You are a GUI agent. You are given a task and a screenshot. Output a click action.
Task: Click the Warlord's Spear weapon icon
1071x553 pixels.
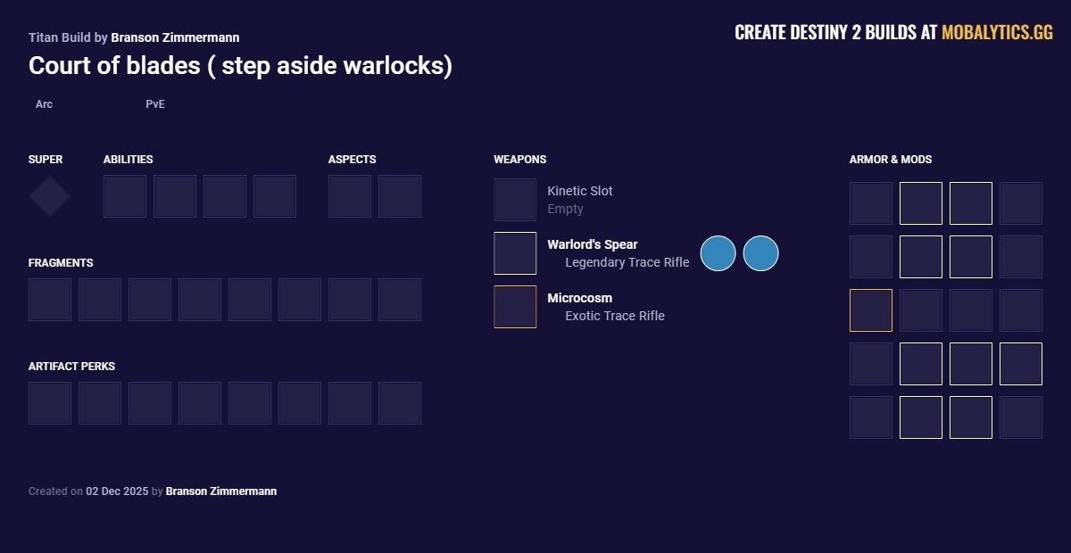515,253
